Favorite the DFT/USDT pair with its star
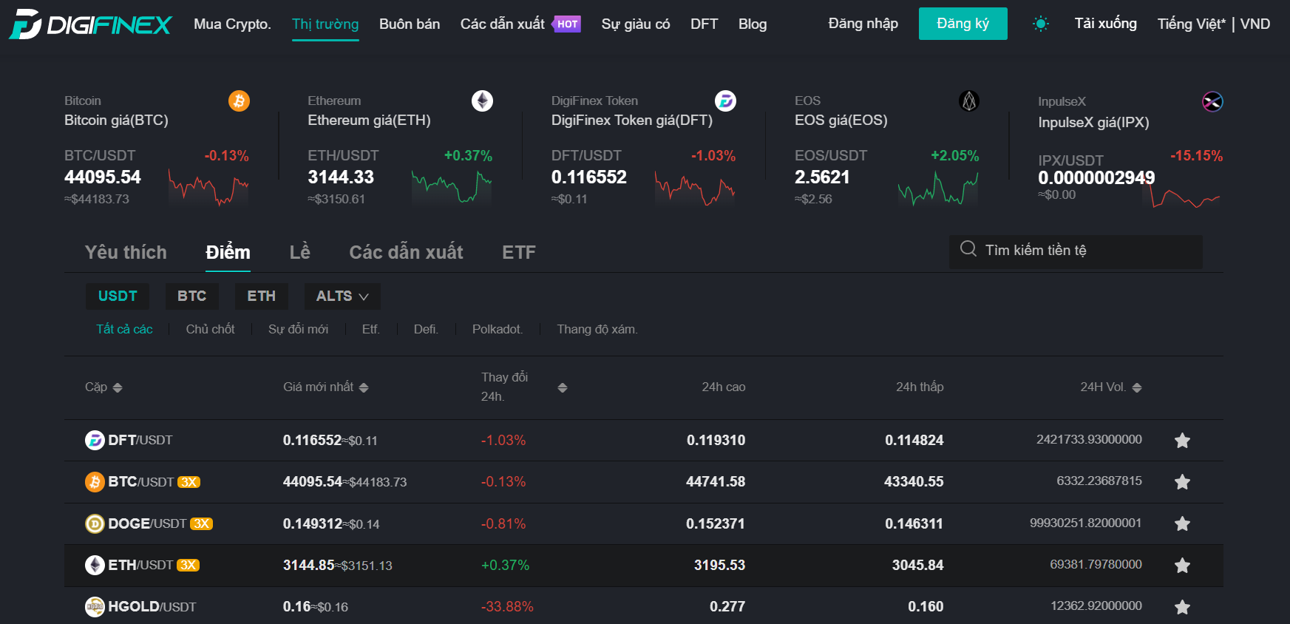The height and width of the screenshot is (624, 1290). coord(1182,440)
